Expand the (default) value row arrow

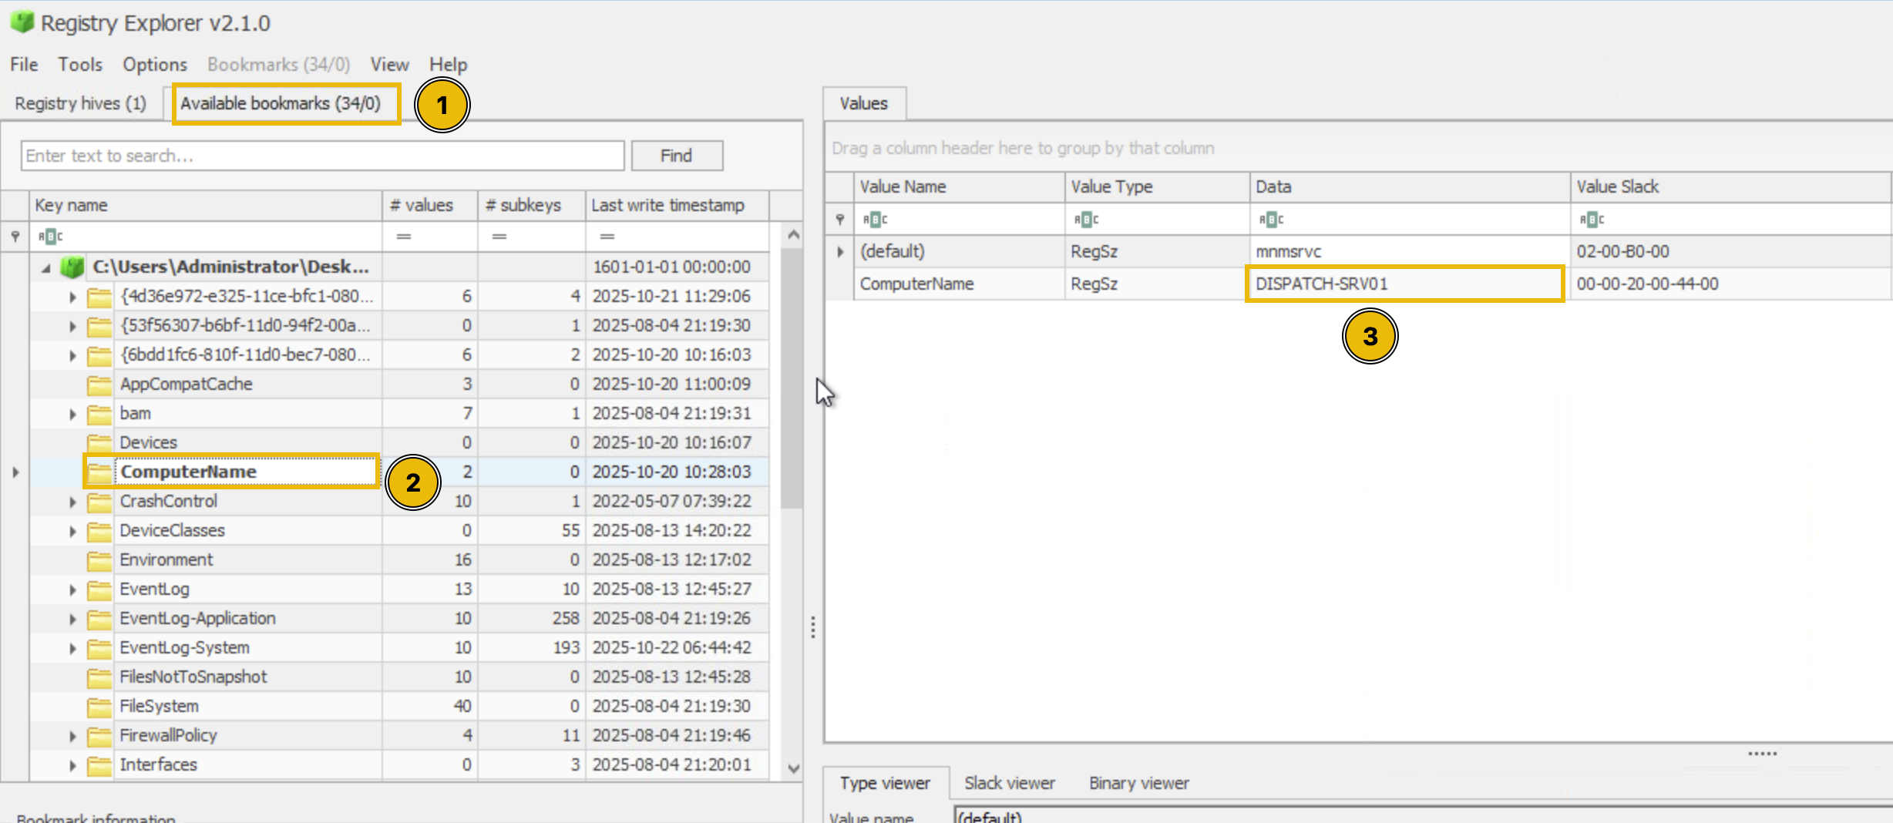[839, 251]
